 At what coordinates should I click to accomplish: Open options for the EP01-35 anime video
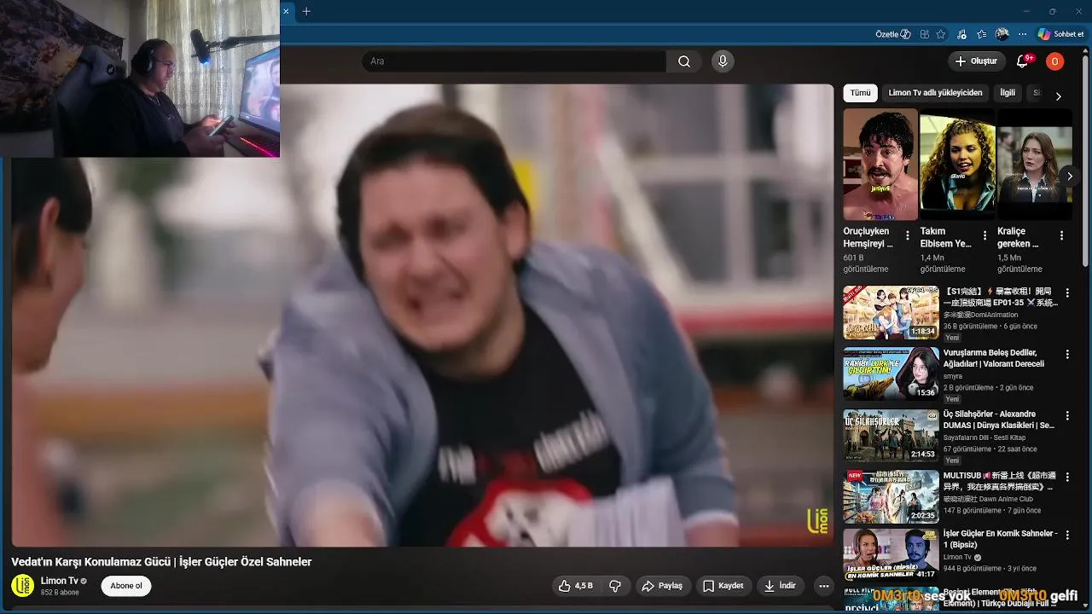(x=1066, y=293)
